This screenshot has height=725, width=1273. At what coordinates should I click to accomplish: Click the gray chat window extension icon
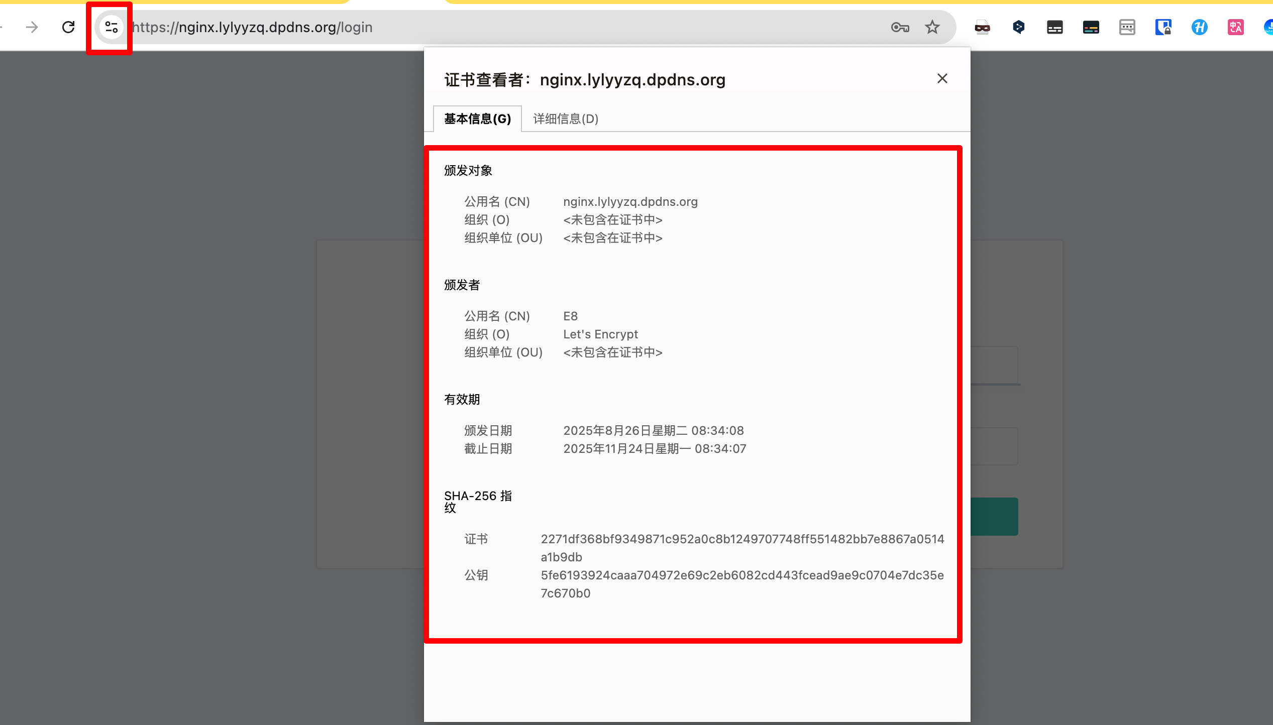click(x=1127, y=27)
